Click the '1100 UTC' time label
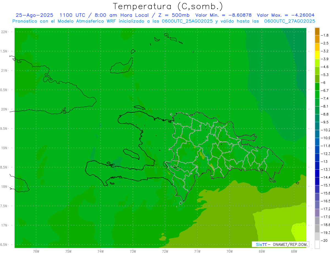330x255 pixels. [x=73, y=15]
